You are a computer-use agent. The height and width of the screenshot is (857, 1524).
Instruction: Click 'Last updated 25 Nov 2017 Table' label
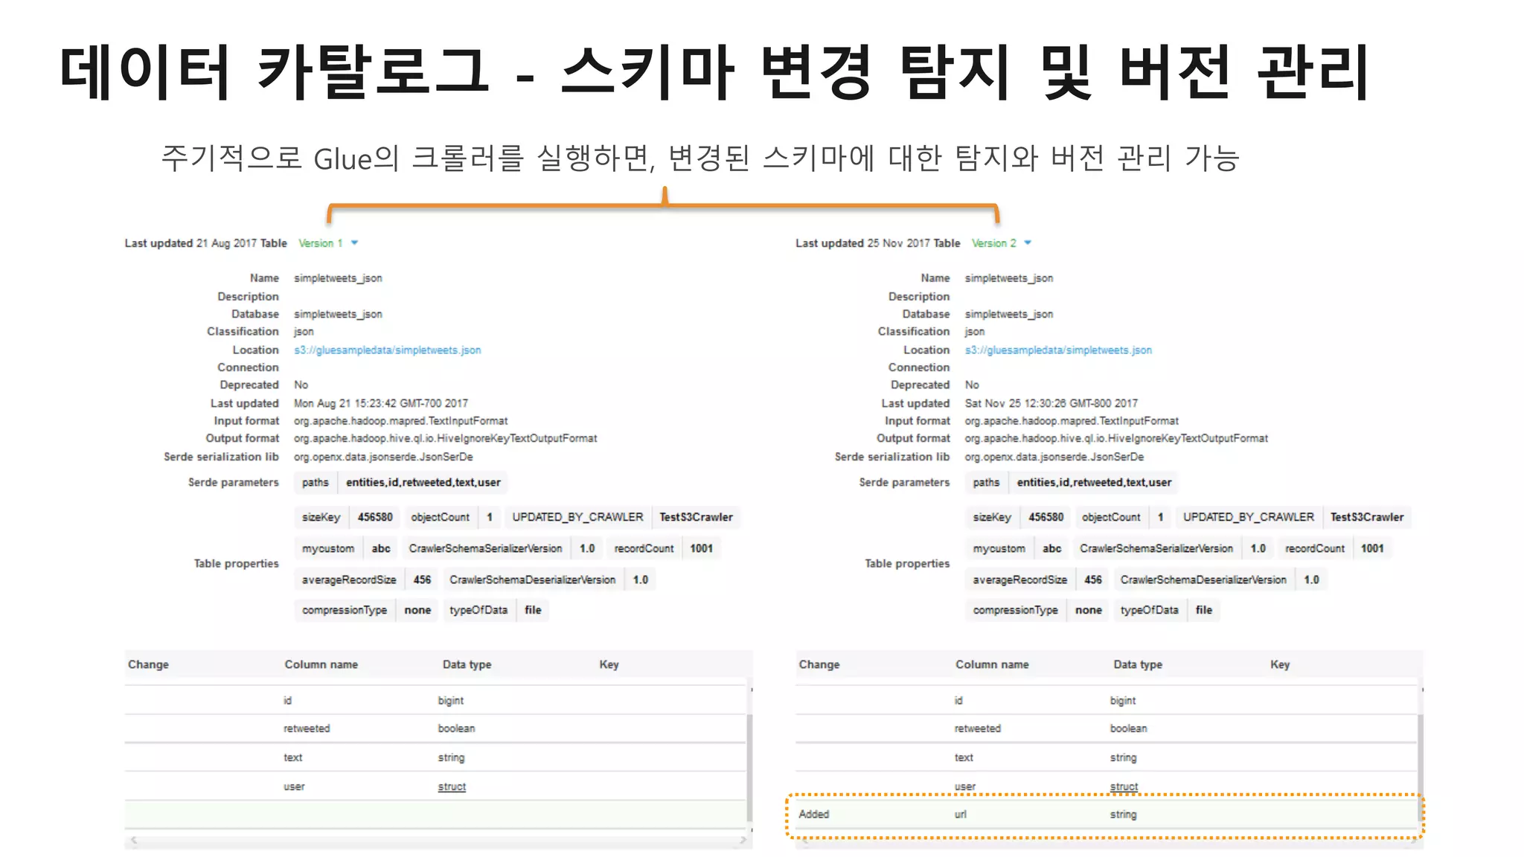coord(877,243)
